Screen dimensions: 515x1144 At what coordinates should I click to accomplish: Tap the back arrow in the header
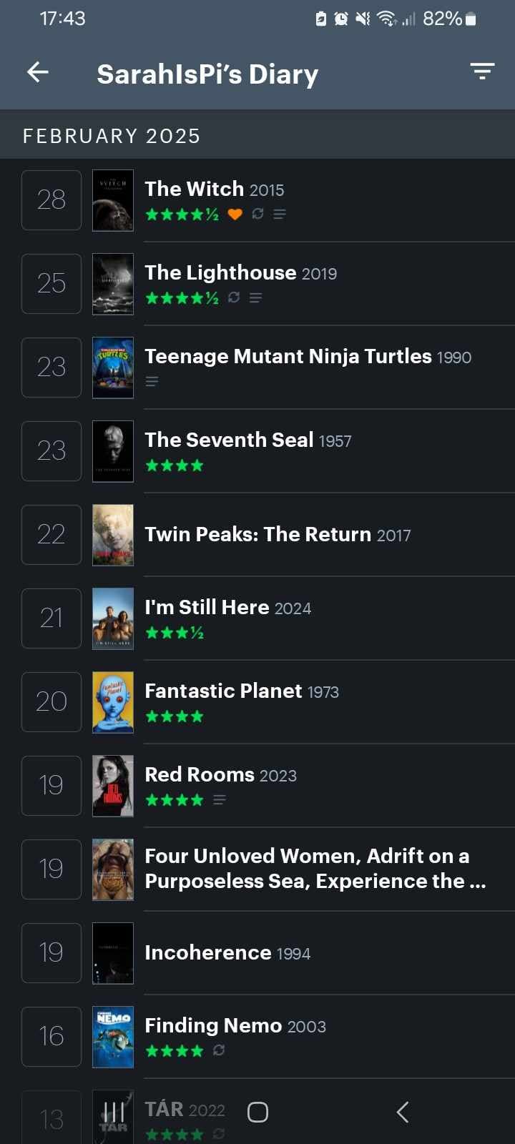click(x=38, y=72)
